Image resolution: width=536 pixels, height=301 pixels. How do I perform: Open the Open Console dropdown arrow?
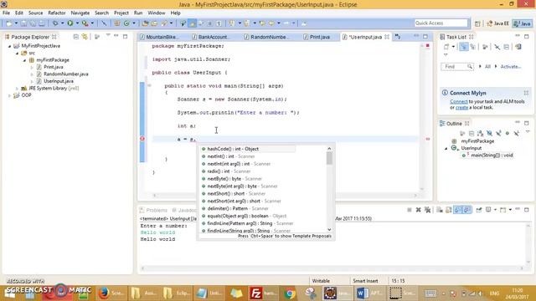click(x=510, y=210)
